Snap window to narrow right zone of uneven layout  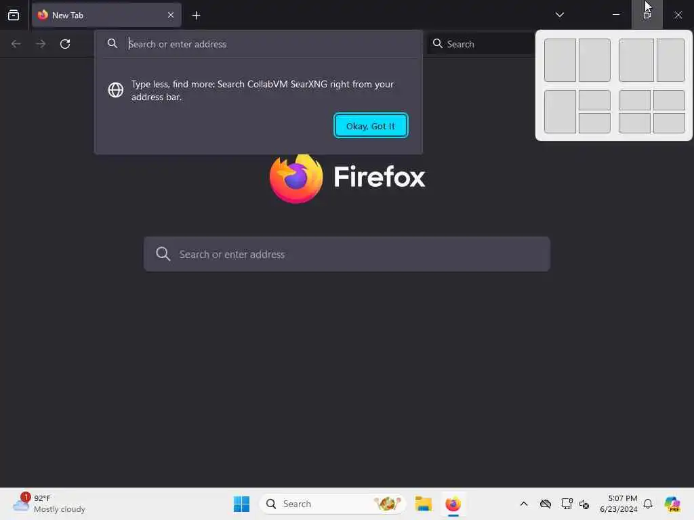(x=670, y=60)
